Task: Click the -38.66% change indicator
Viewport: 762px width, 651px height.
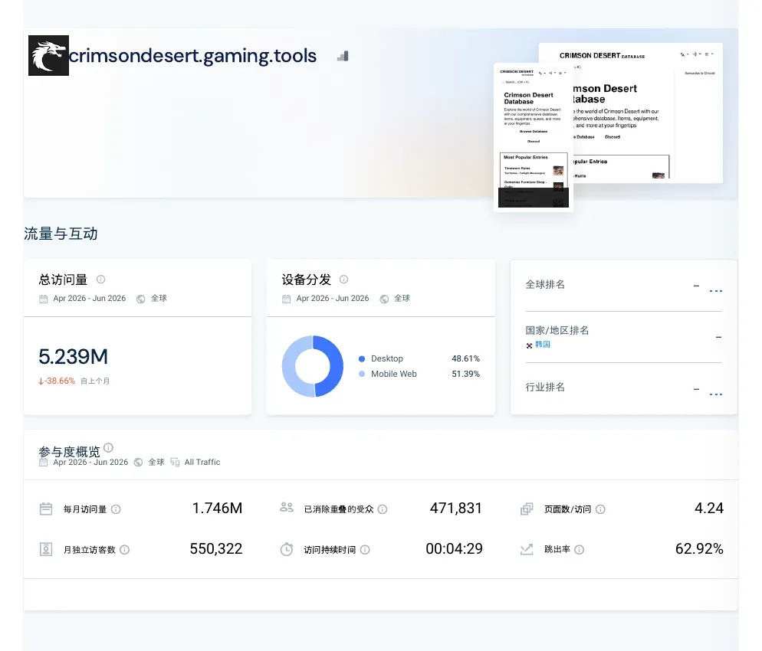Action: click(x=57, y=381)
